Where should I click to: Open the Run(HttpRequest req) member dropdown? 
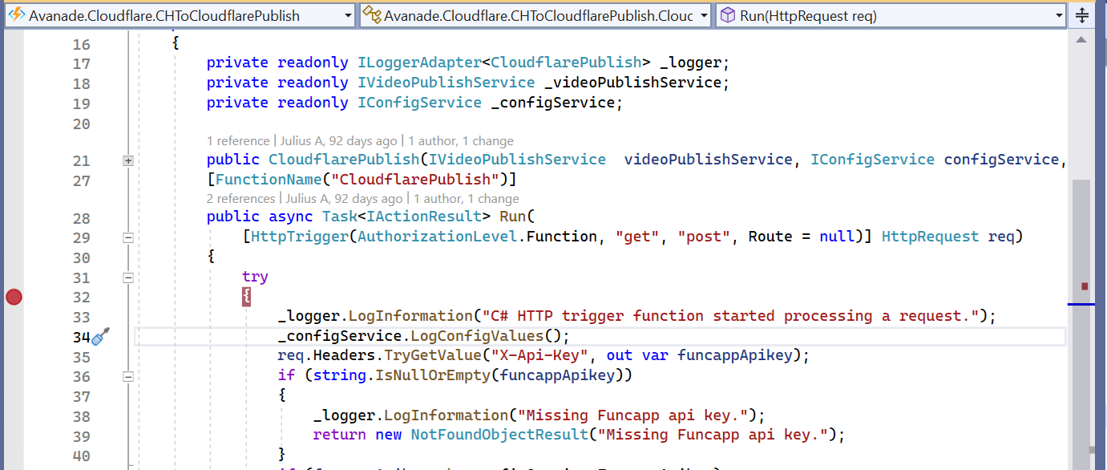[1059, 15]
